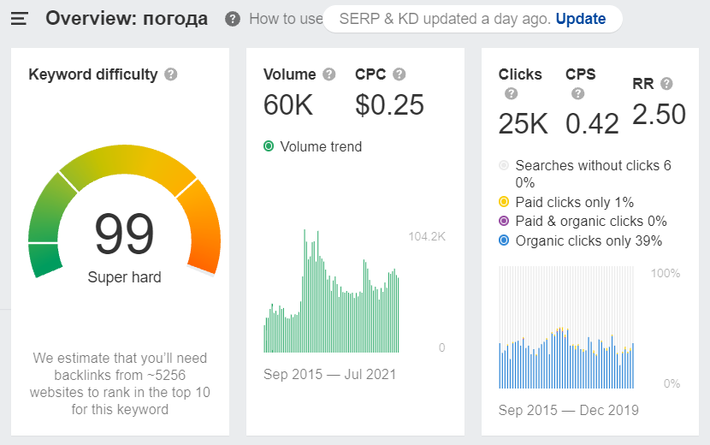The width and height of the screenshot is (710, 445).
Task: Click help icon beside CPC label
Action: click(x=399, y=74)
